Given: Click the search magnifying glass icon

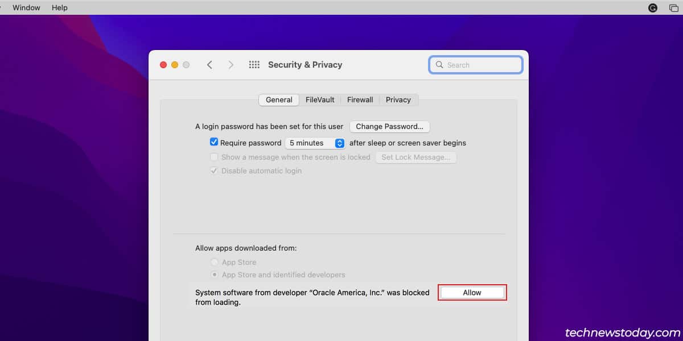Looking at the screenshot, I should point(439,65).
